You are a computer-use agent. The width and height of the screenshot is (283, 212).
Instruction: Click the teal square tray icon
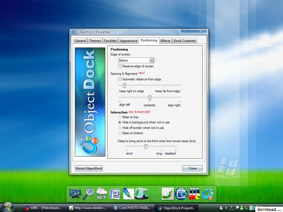[x=252, y=208]
